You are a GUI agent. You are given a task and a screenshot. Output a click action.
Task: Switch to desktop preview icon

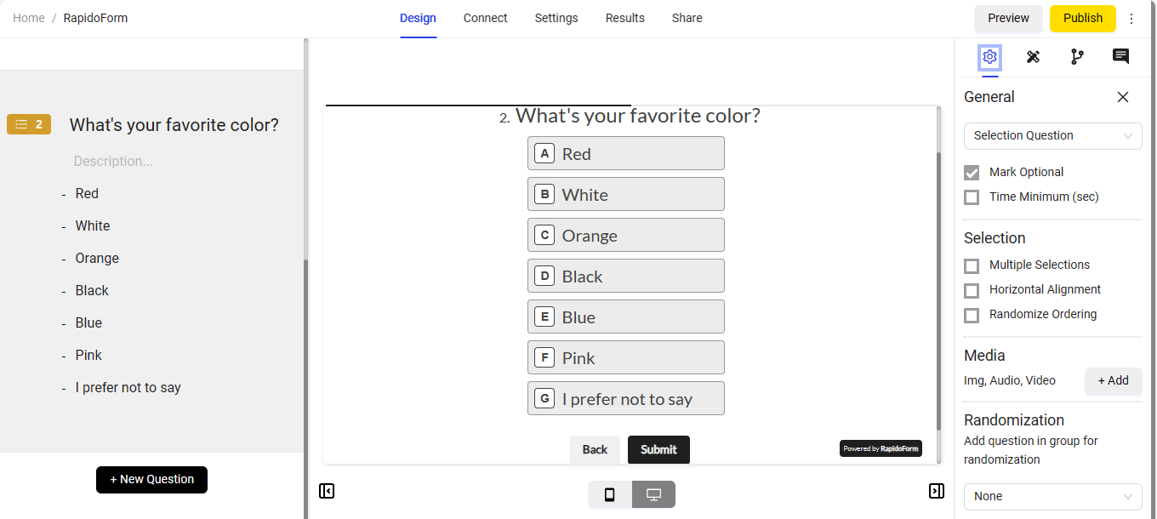[x=653, y=494]
